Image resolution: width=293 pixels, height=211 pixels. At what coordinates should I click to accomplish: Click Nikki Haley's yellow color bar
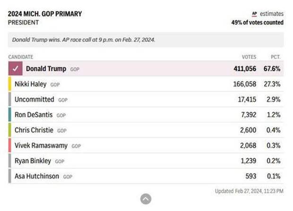(10, 84)
